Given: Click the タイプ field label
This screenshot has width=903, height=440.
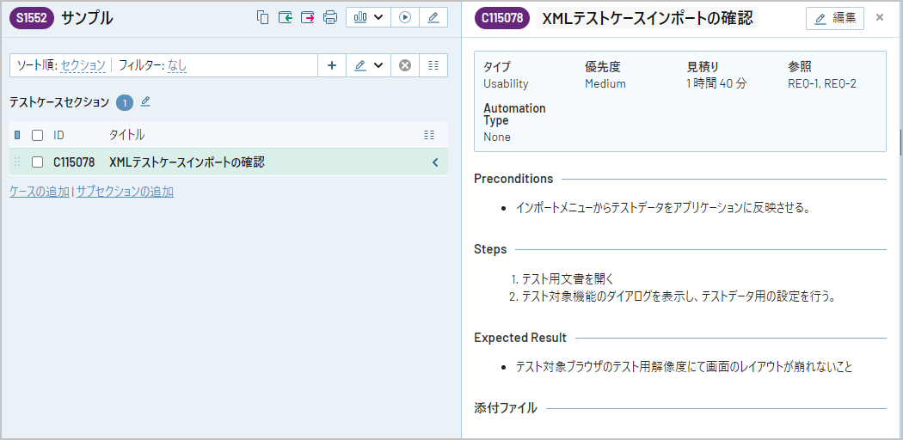Looking at the screenshot, I should 497,67.
